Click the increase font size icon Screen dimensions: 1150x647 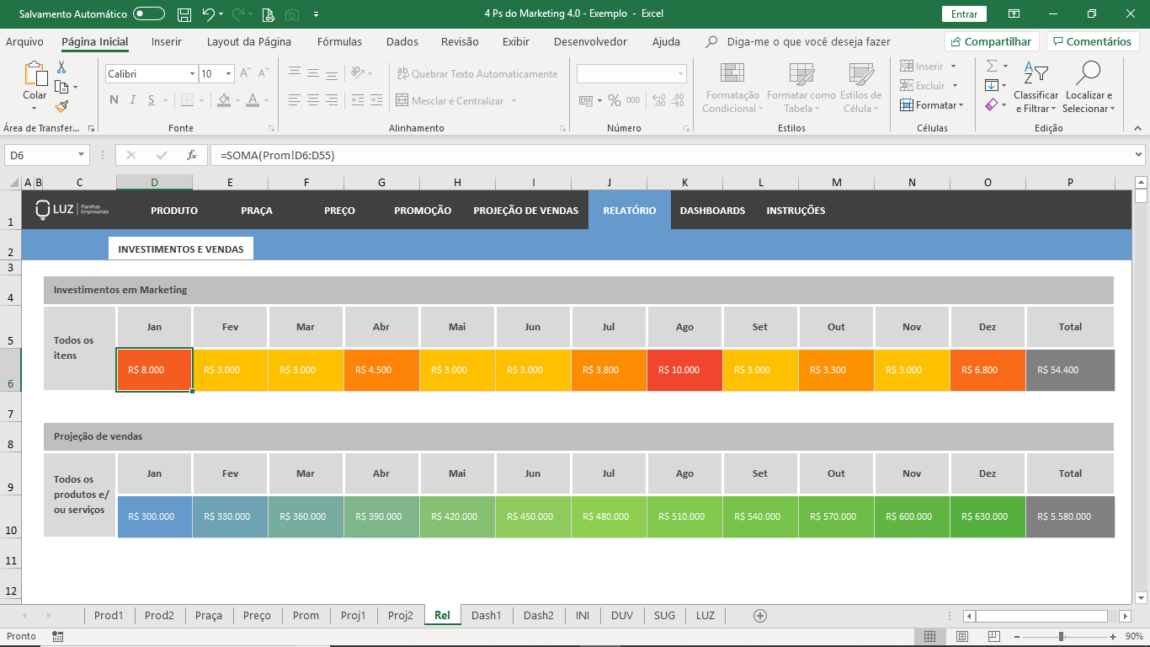click(245, 74)
